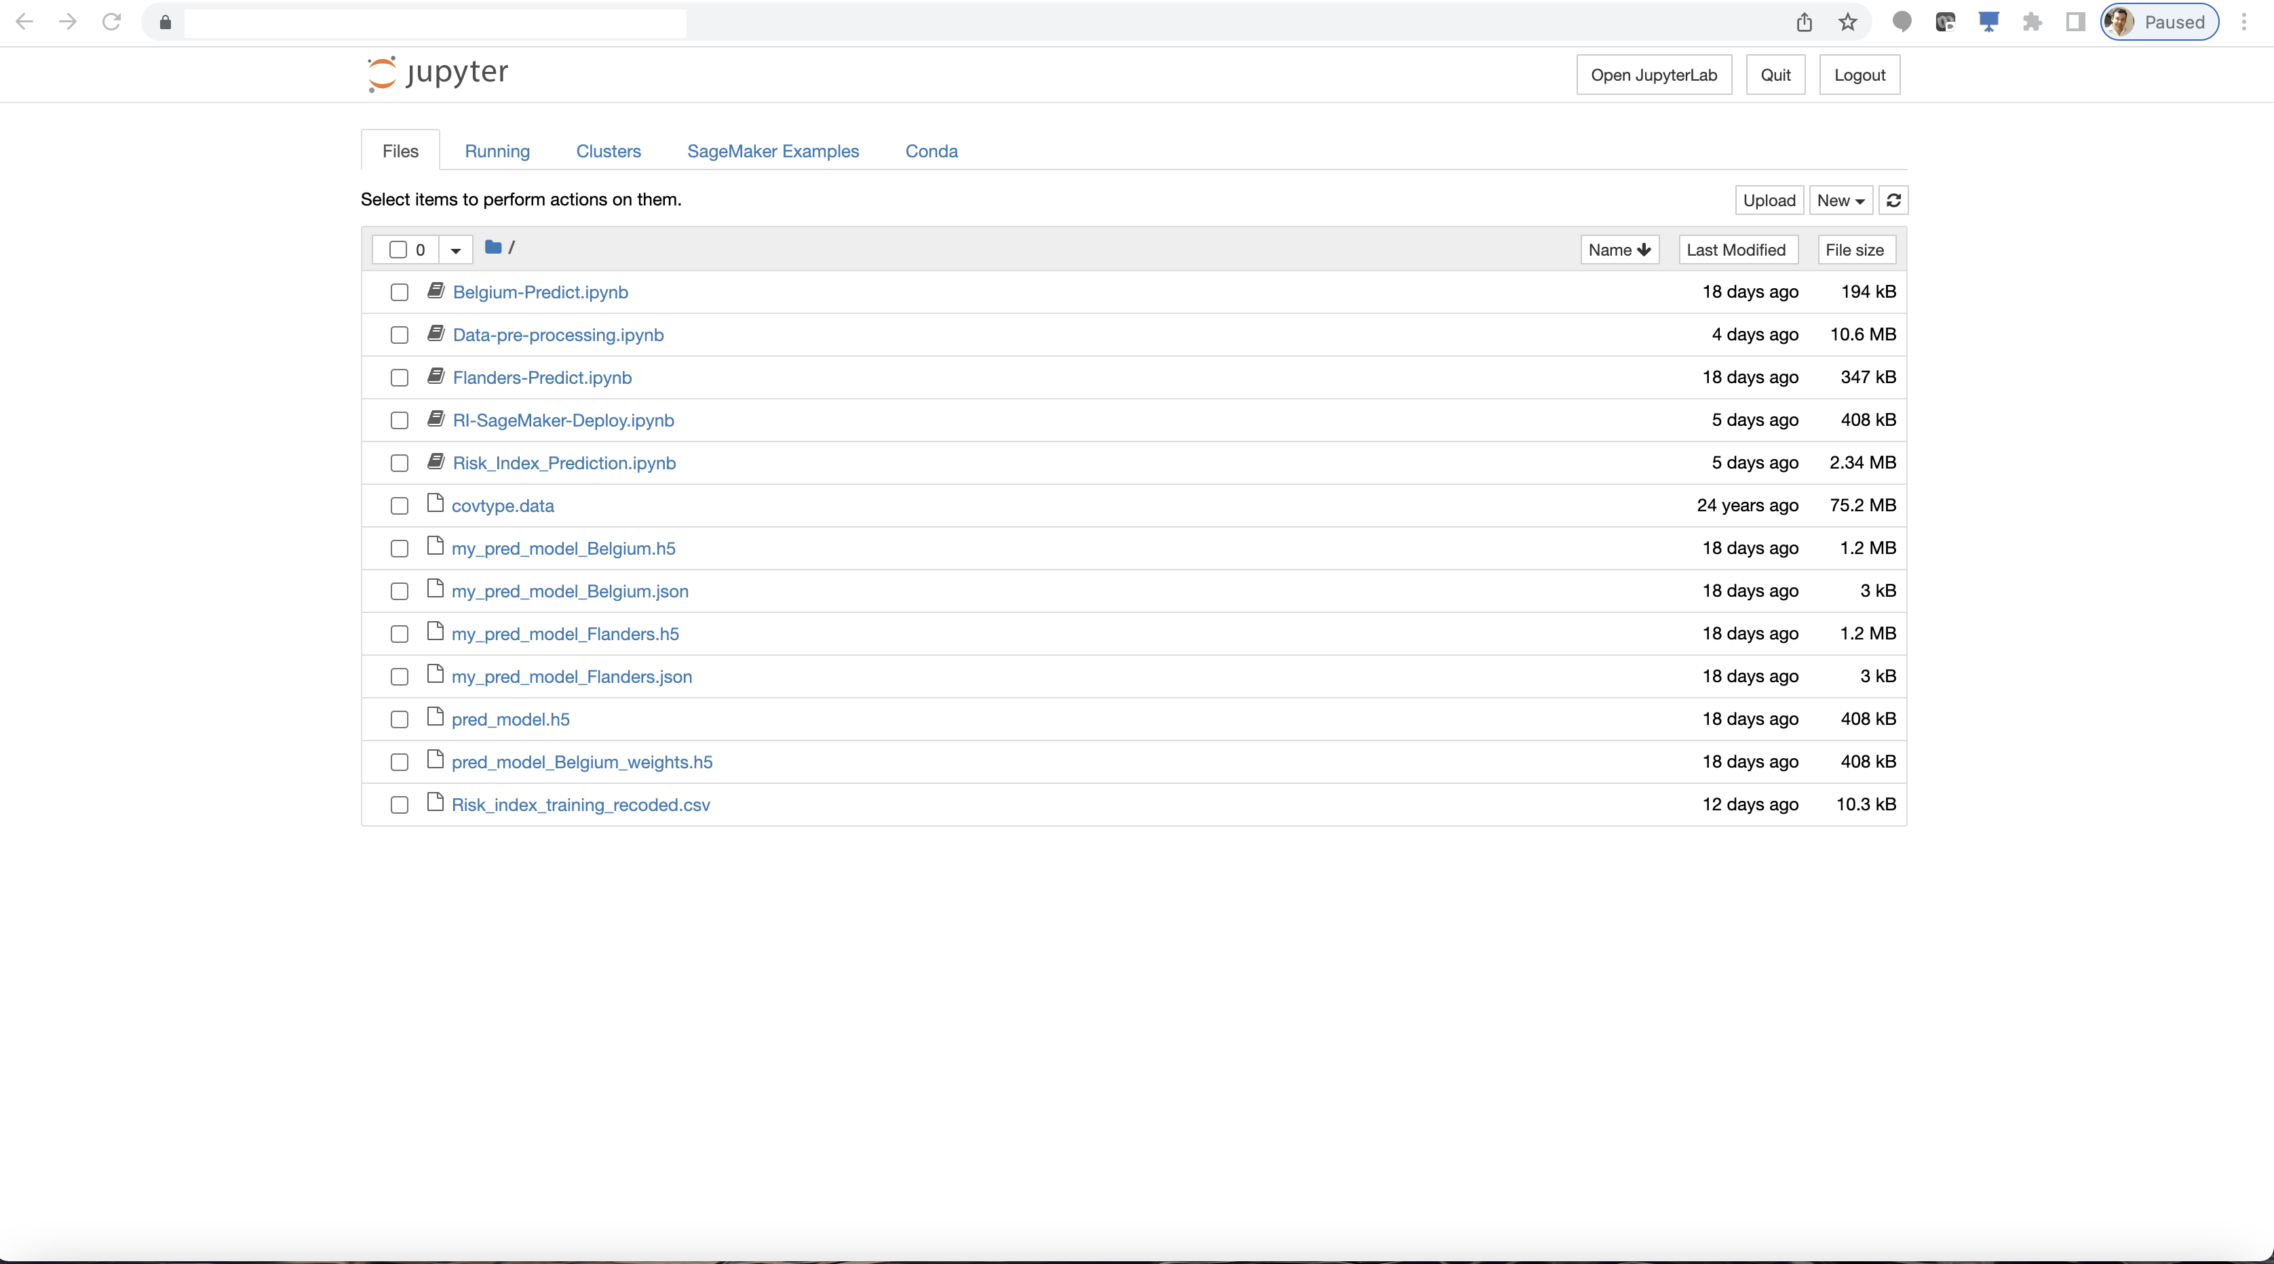
Task: Refresh the notebook file list
Action: point(1893,200)
